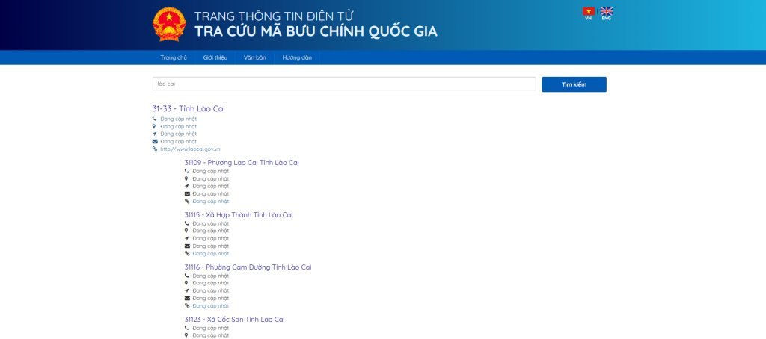Switch language using the English flag icon

607,11
